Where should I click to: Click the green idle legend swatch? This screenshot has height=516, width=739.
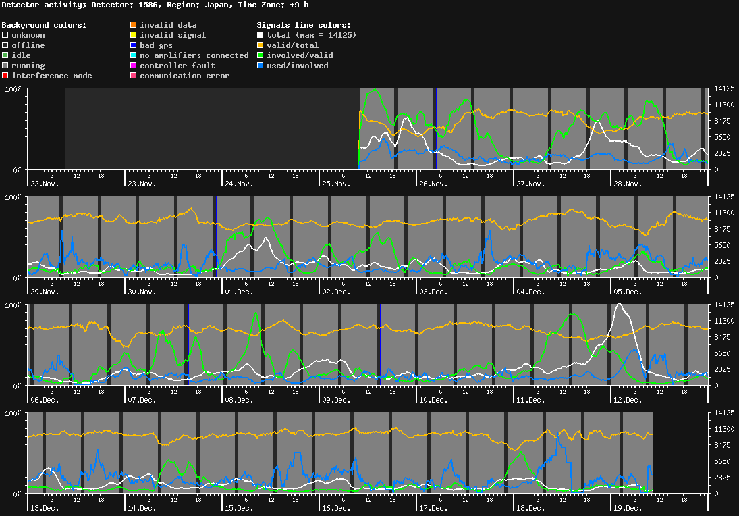click(5, 55)
